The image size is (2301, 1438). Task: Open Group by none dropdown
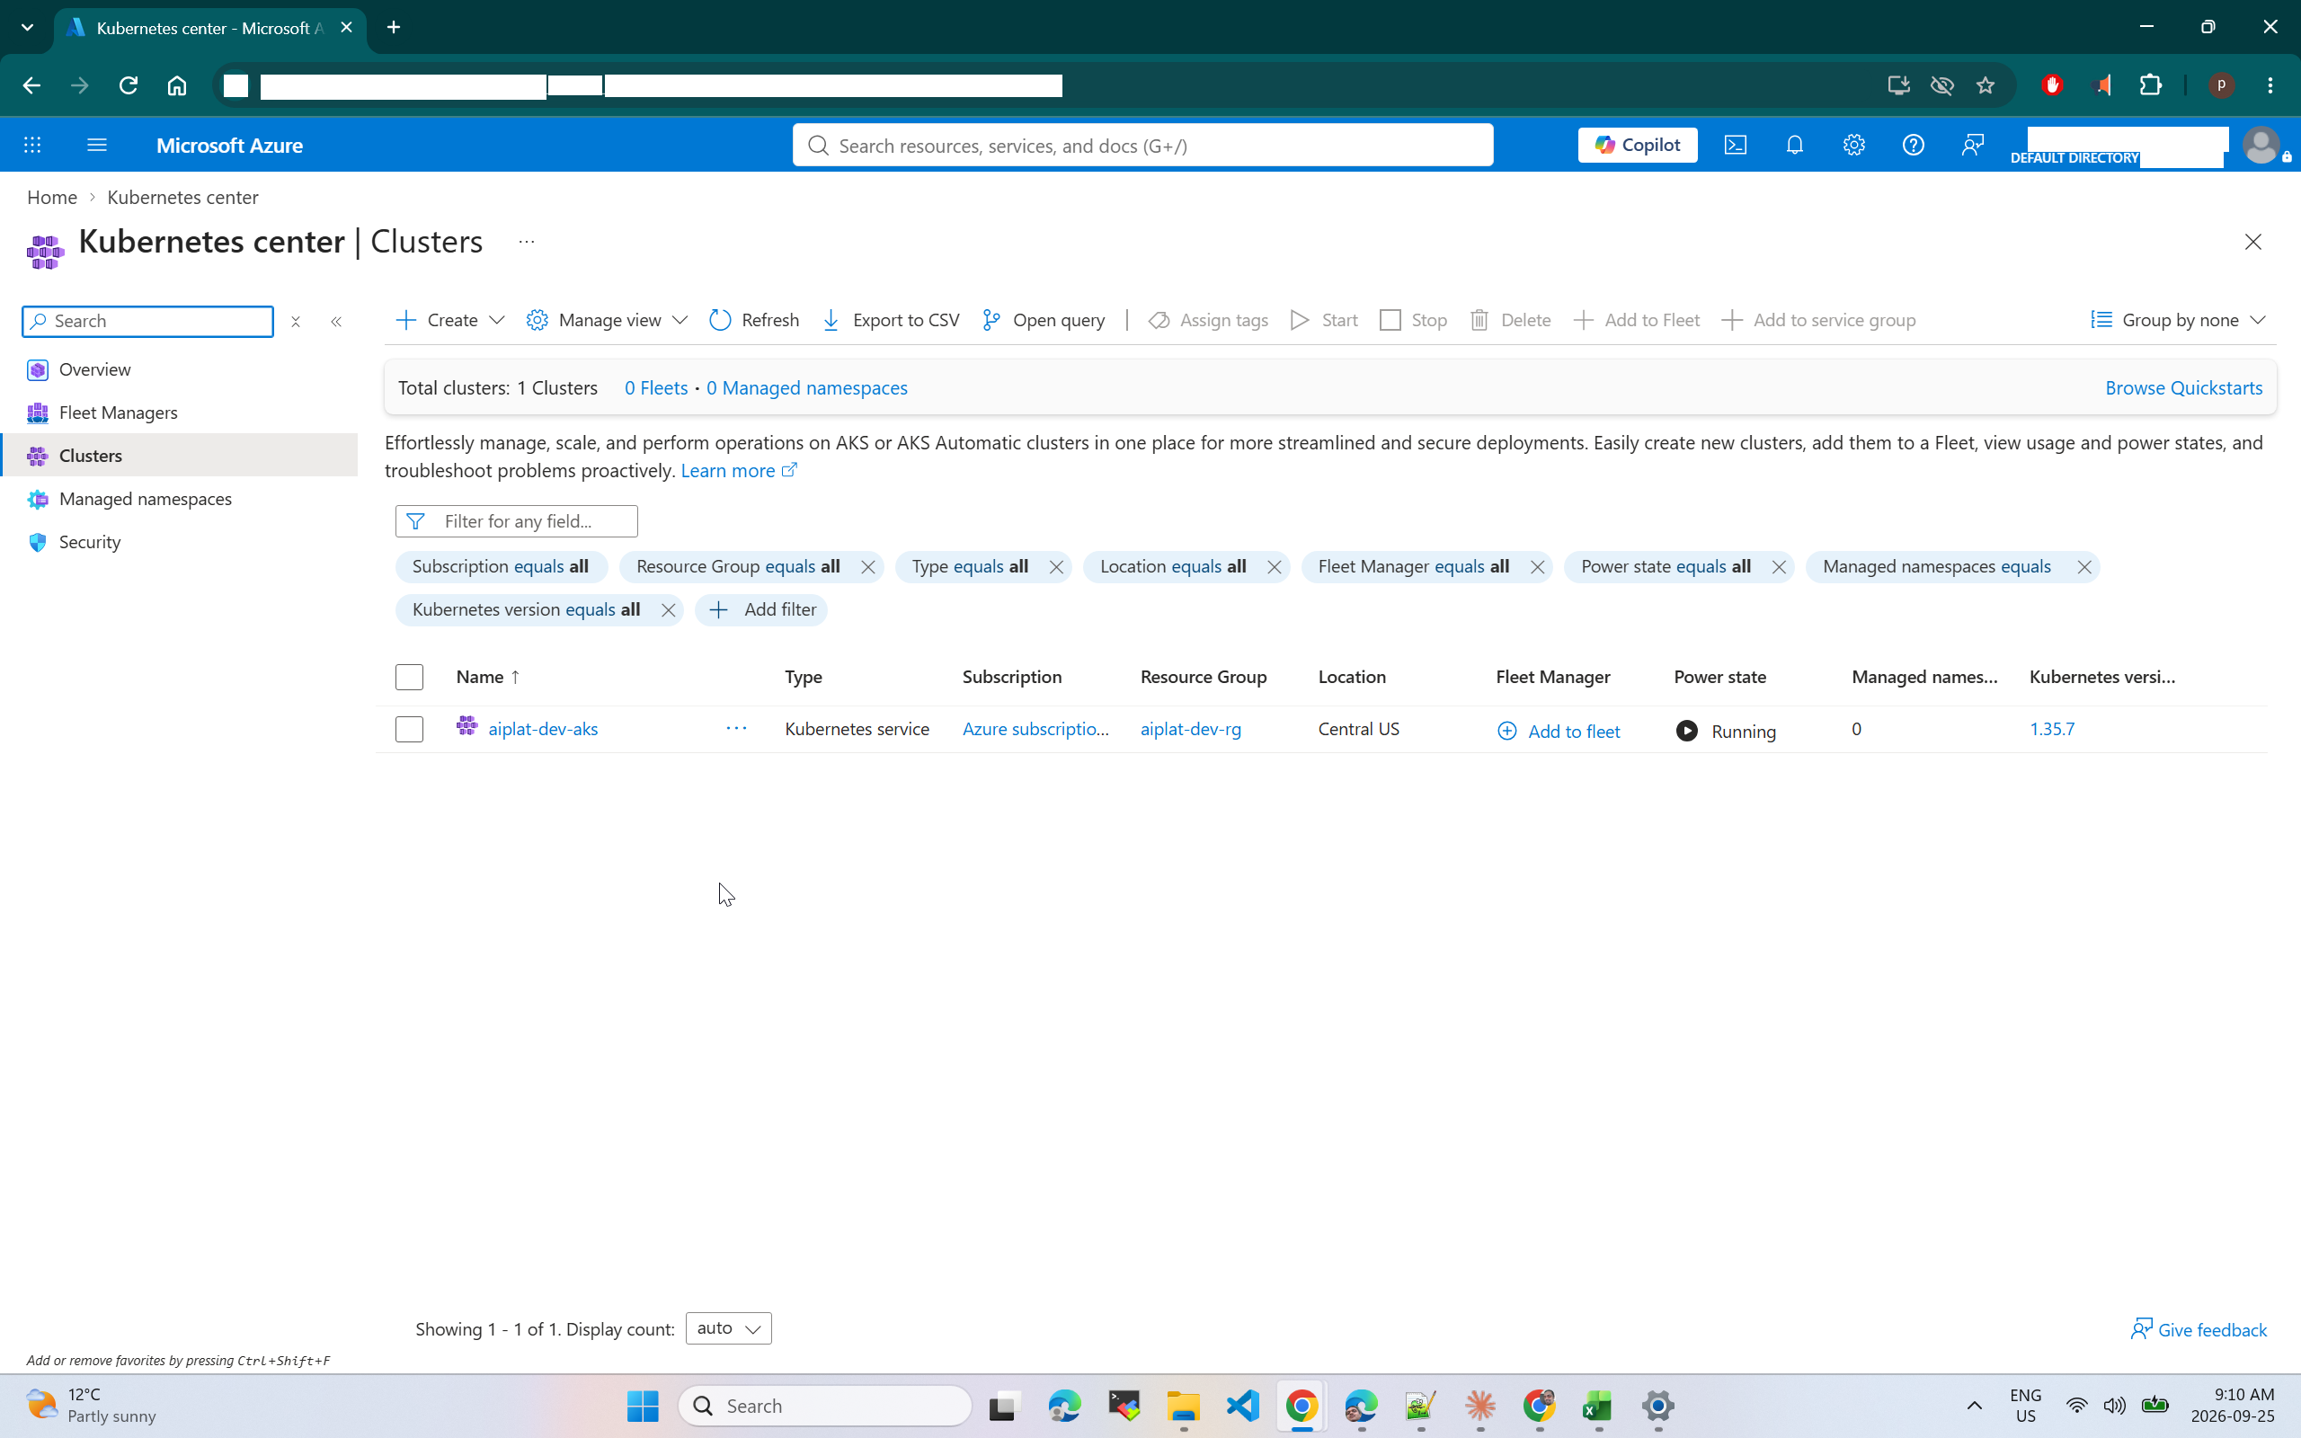click(2179, 321)
